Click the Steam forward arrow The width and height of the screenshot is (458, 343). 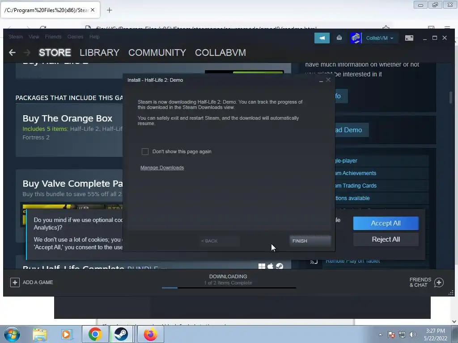[x=27, y=53]
